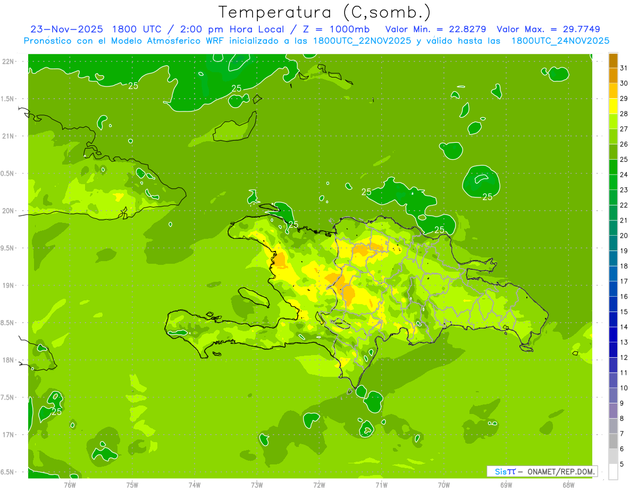Click legend value "26"
638x492 pixels.
pos(624,144)
